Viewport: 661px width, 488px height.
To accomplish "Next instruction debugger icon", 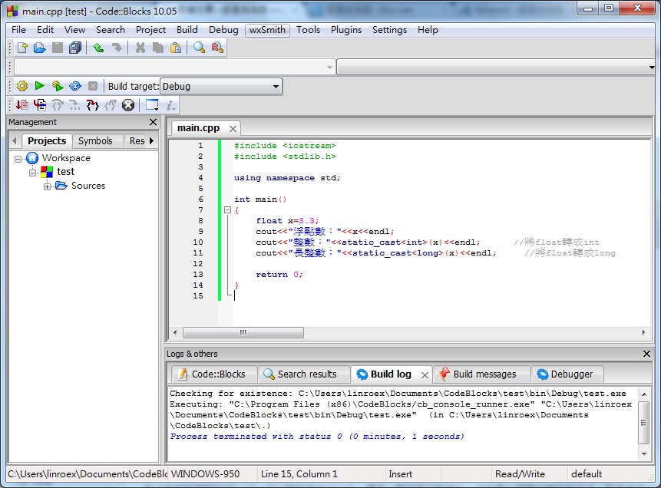I will point(74,105).
